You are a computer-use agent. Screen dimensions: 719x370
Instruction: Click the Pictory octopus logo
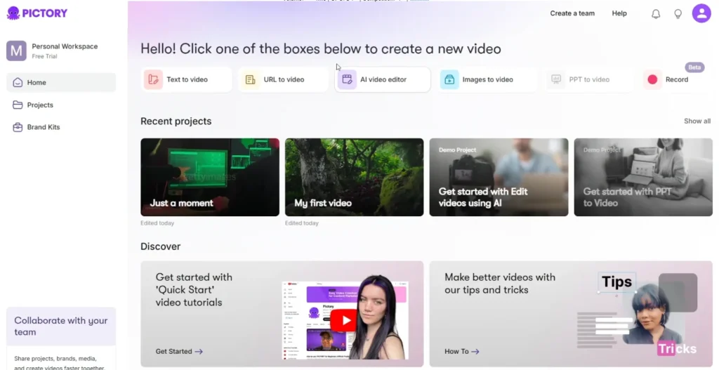(13, 13)
